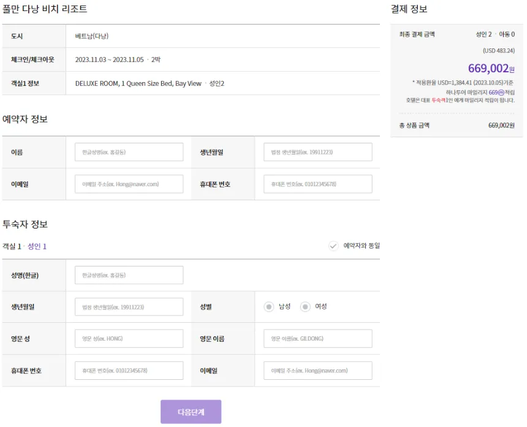Viewport: 527px width, 427px height.
Task: Click the guest's 이메일 input field
Action: [x=319, y=370]
